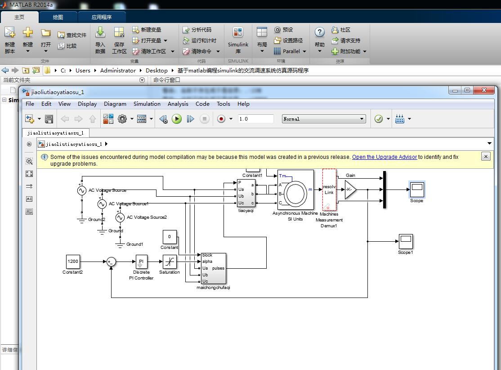This screenshot has width=501, height=370.
Task: Expand the Add-Ons (附加功能) dropdown
Action: pos(365,51)
